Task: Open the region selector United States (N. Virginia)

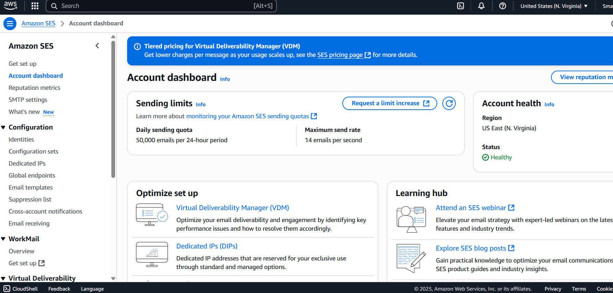Action: click(554, 6)
